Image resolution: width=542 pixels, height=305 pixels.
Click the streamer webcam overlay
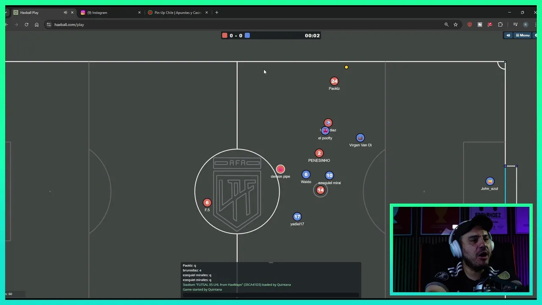point(461,250)
